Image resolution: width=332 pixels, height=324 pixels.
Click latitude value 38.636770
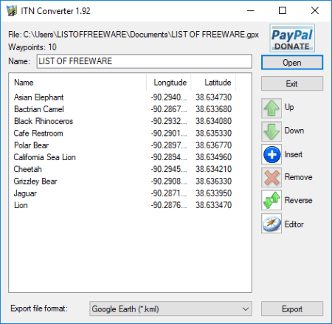[x=213, y=145]
